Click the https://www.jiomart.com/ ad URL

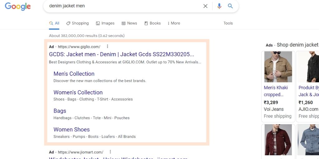point(81,152)
